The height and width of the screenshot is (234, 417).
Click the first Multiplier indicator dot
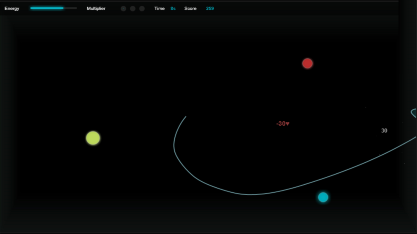[x=123, y=8]
